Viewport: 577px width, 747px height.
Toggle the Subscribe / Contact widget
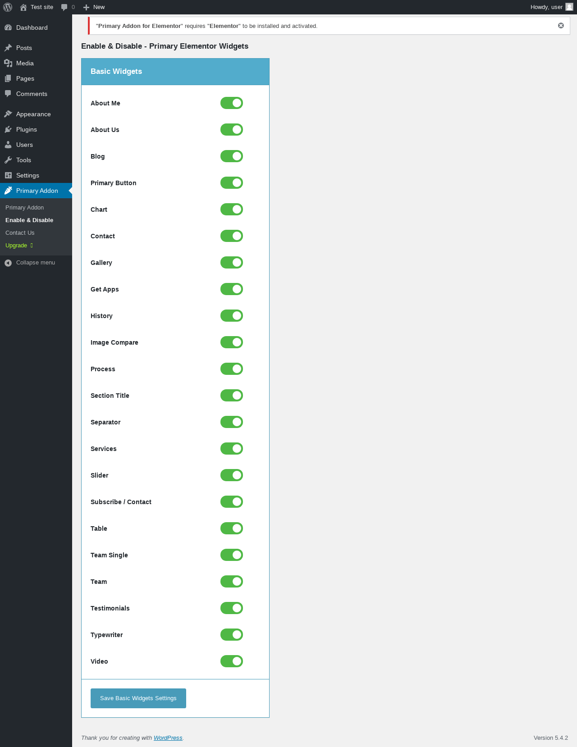click(232, 502)
